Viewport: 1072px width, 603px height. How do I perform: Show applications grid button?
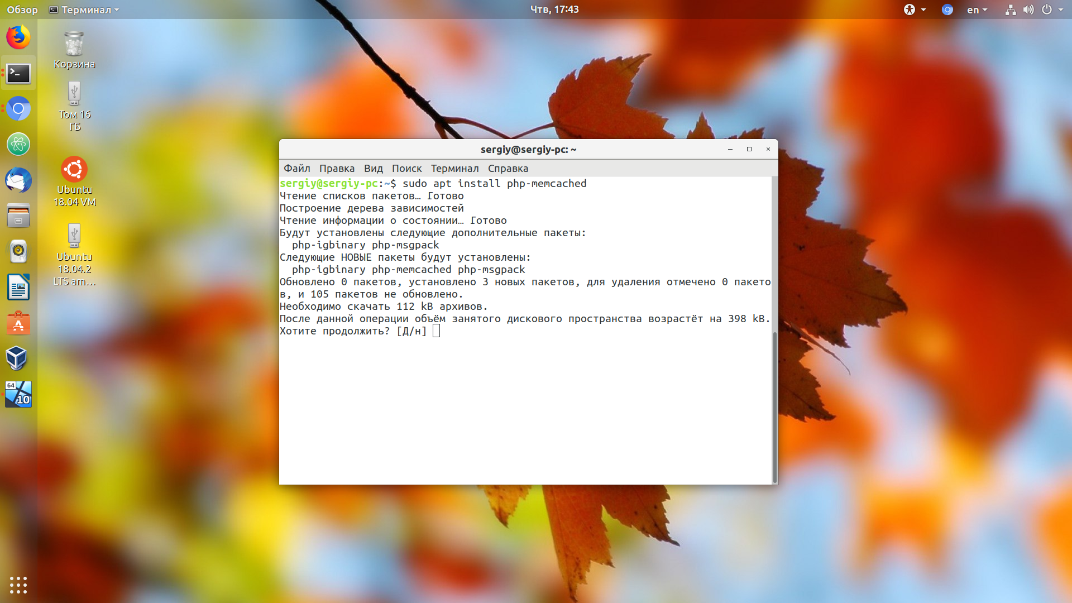tap(18, 585)
